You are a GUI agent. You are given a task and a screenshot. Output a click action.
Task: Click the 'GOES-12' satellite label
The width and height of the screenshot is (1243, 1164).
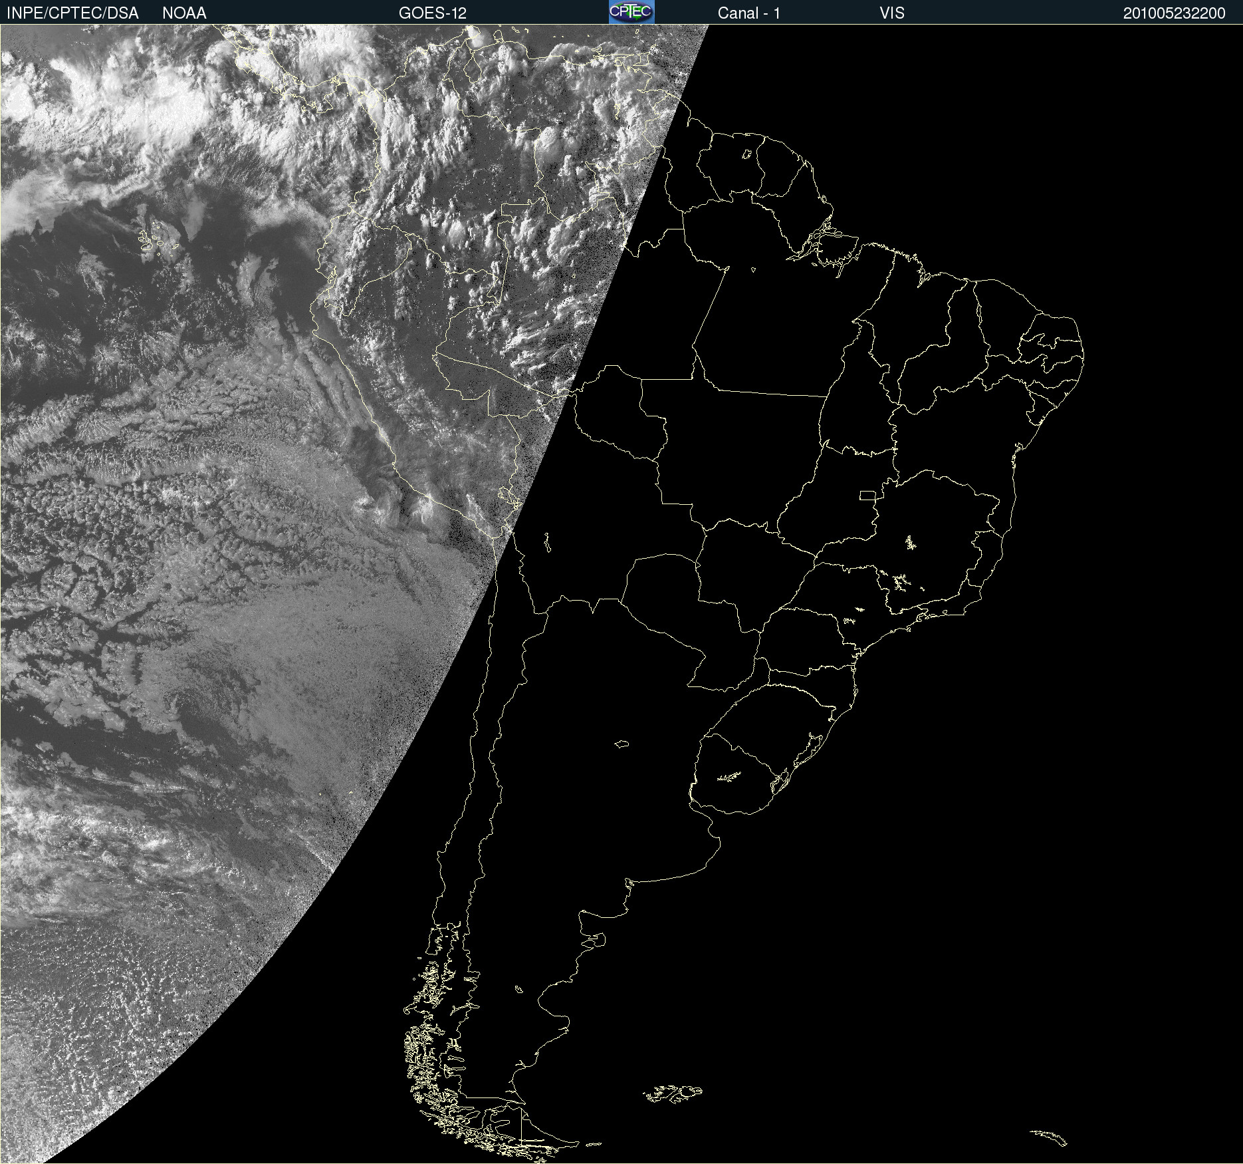(433, 13)
